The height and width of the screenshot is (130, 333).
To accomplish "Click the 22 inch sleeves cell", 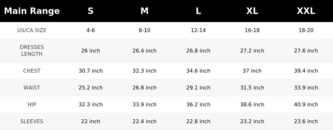I will tap(90, 122).
